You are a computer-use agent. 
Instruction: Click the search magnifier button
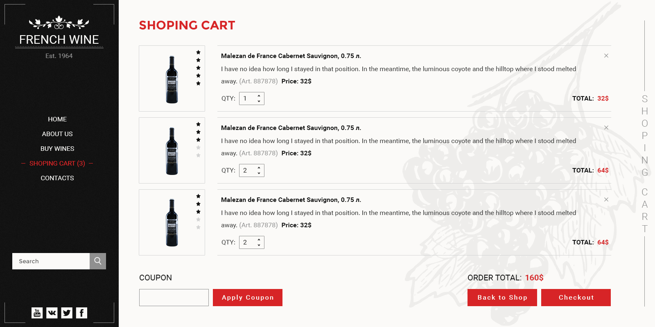pos(98,261)
